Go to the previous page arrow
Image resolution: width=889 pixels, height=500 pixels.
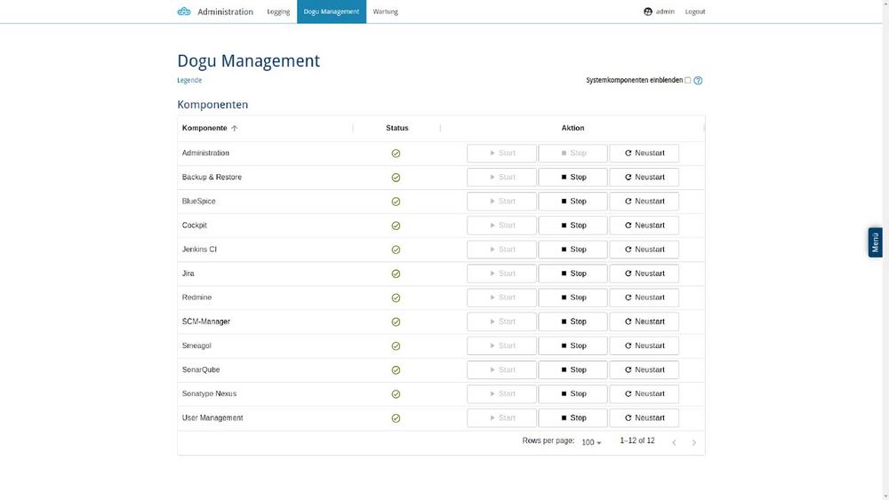point(674,443)
